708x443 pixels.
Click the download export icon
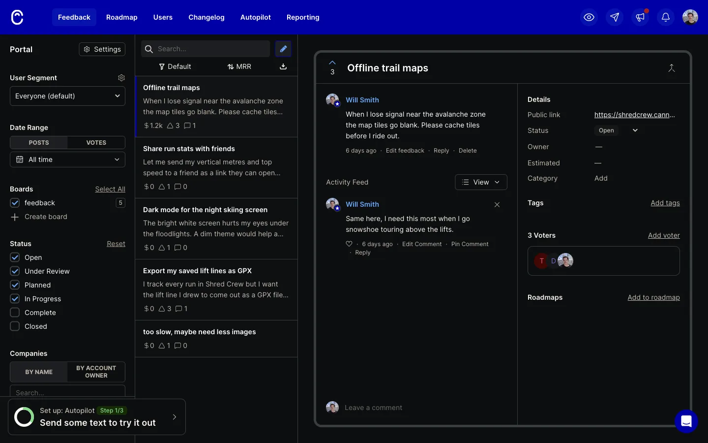click(x=283, y=66)
